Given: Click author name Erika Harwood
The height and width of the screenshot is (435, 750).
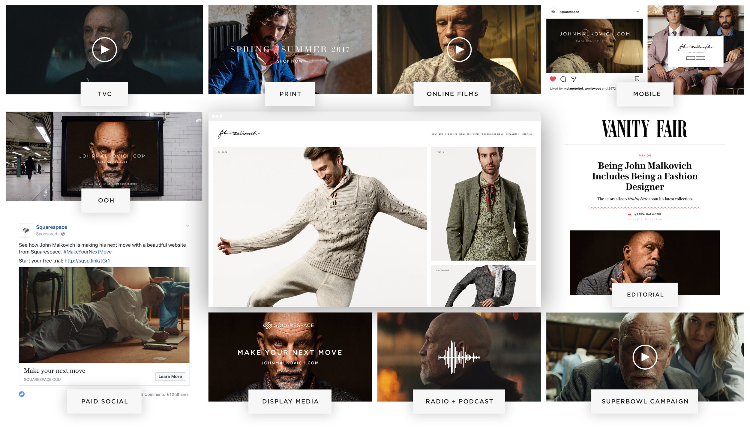Looking at the screenshot, I should (649, 214).
